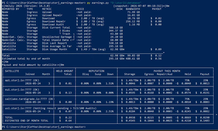Click the HELD AMOUNT column header
Screen dimensions: 218x131
click(64, 71)
